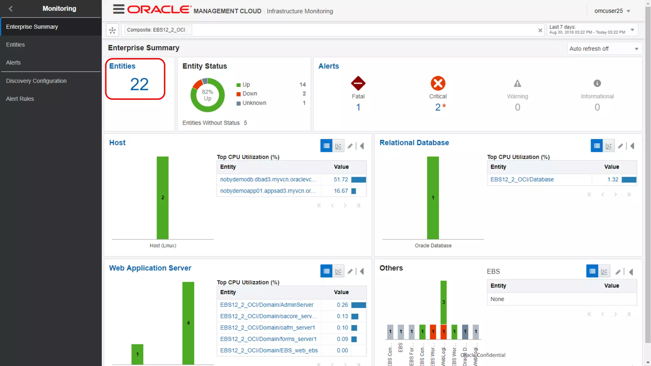651x366 pixels.
Task: Open the Auto refresh off dropdown
Action: click(604, 49)
